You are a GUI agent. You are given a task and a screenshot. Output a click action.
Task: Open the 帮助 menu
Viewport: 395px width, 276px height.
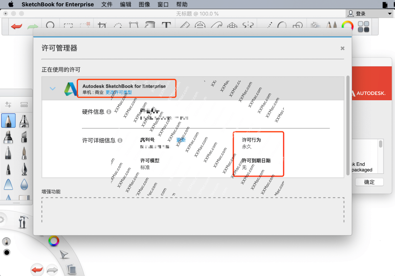(x=182, y=4)
